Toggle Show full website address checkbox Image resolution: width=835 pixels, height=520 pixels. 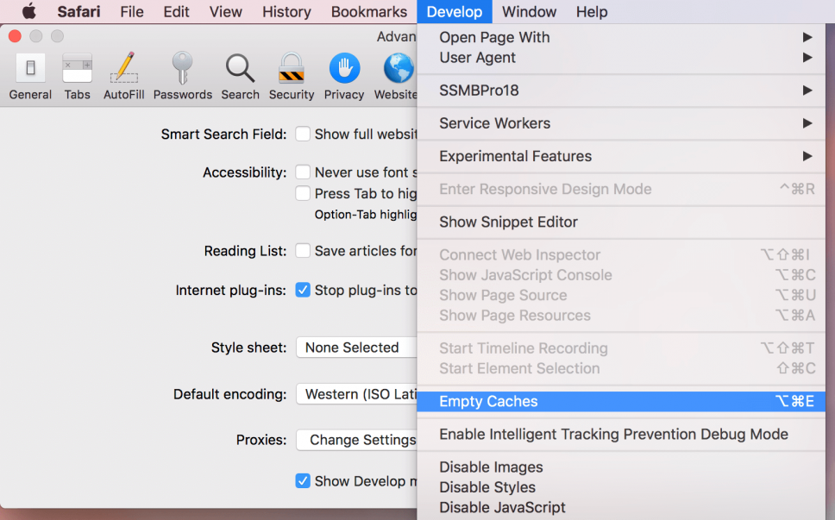303,134
